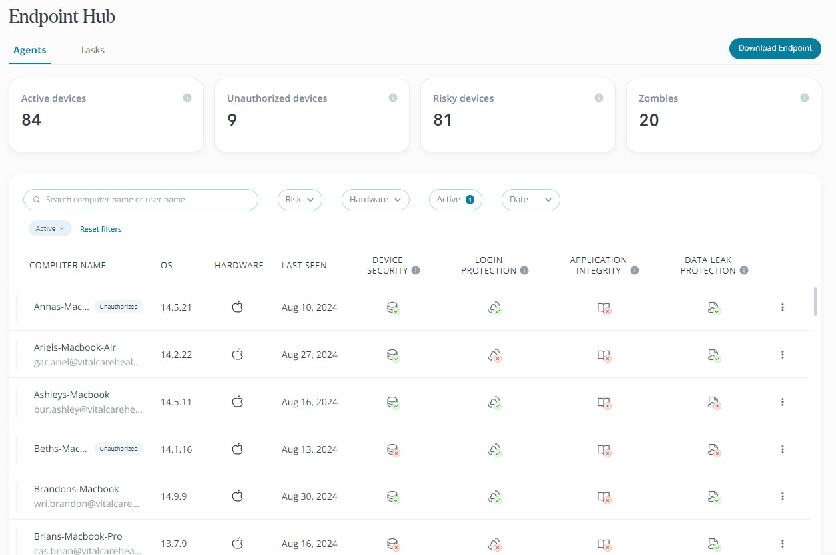Click the Unauthorized badge on Annas-Mac row
836x555 pixels.
(x=119, y=307)
